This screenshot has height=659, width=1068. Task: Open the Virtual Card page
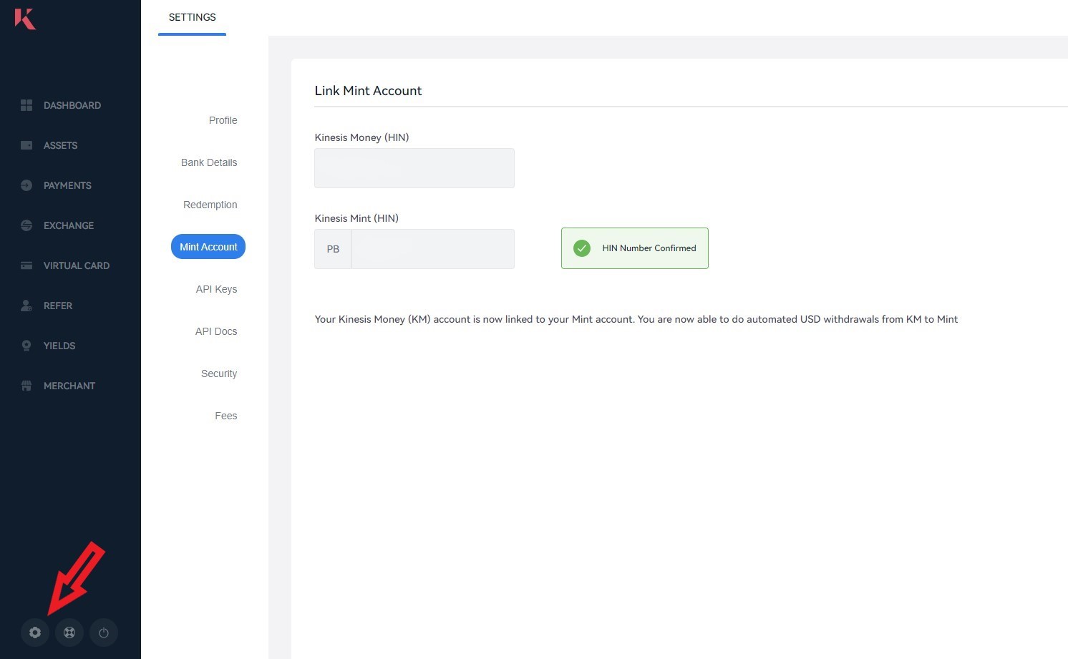click(x=76, y=265)
